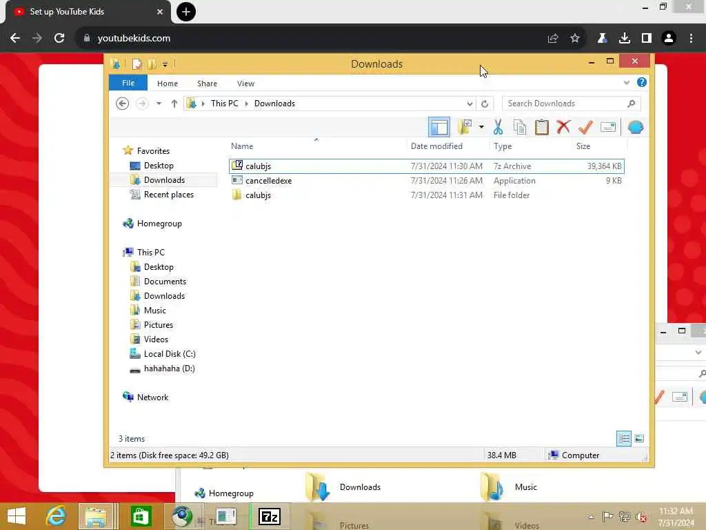
Task: Click the red X Delete icon
Action: pyautogui.click(x=563, y=128)
